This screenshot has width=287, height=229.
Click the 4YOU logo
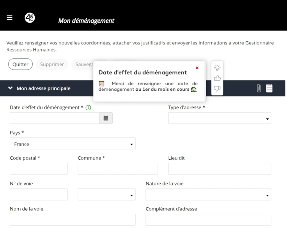[30, 18]
